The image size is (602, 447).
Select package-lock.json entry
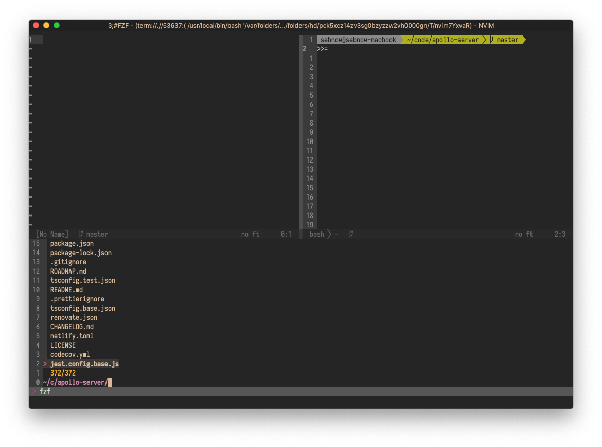(81, 253)
